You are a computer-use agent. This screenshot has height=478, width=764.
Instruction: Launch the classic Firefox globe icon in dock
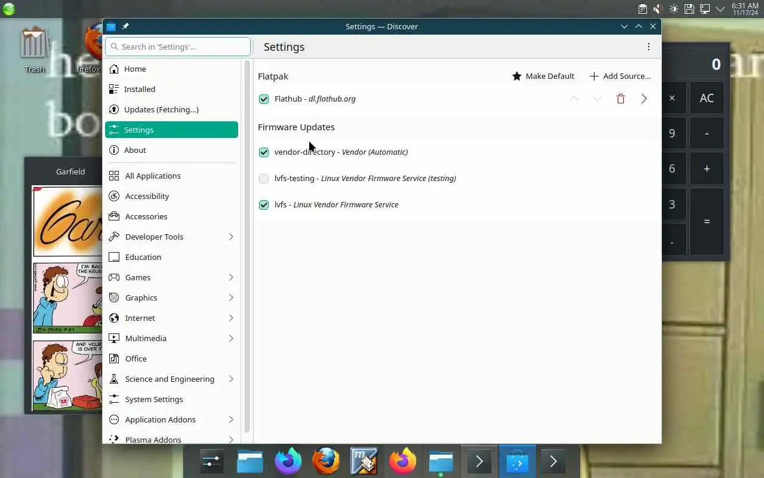(x=326, y=461)
